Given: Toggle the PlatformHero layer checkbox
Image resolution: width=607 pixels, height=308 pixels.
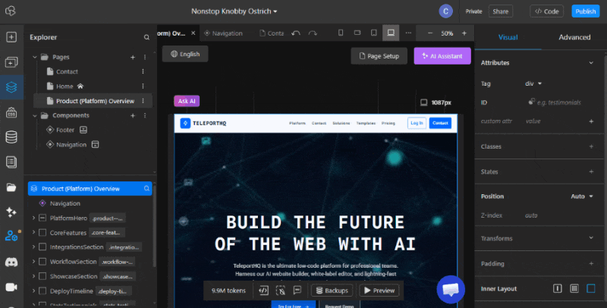Looking at the screenshot, I should click(x=42, y=218).
